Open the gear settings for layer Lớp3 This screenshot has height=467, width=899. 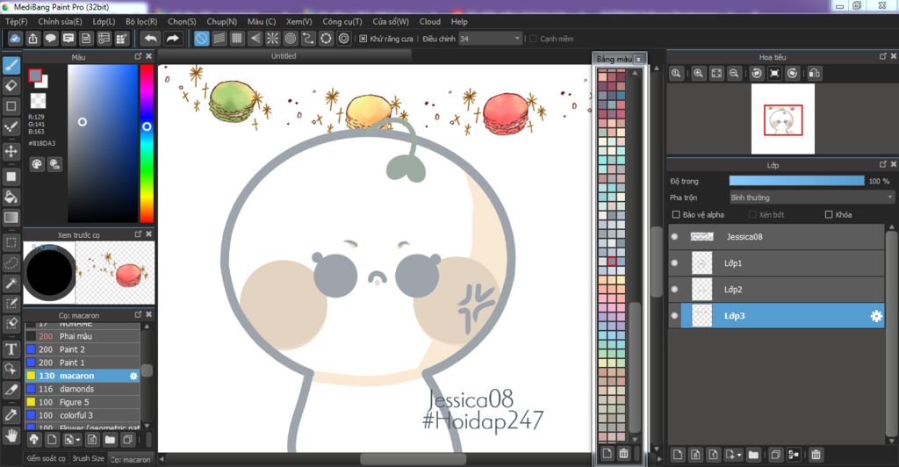tap(876, 316)
